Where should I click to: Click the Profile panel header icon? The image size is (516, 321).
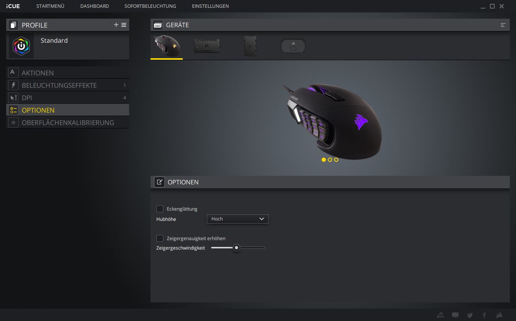[14, 25]
